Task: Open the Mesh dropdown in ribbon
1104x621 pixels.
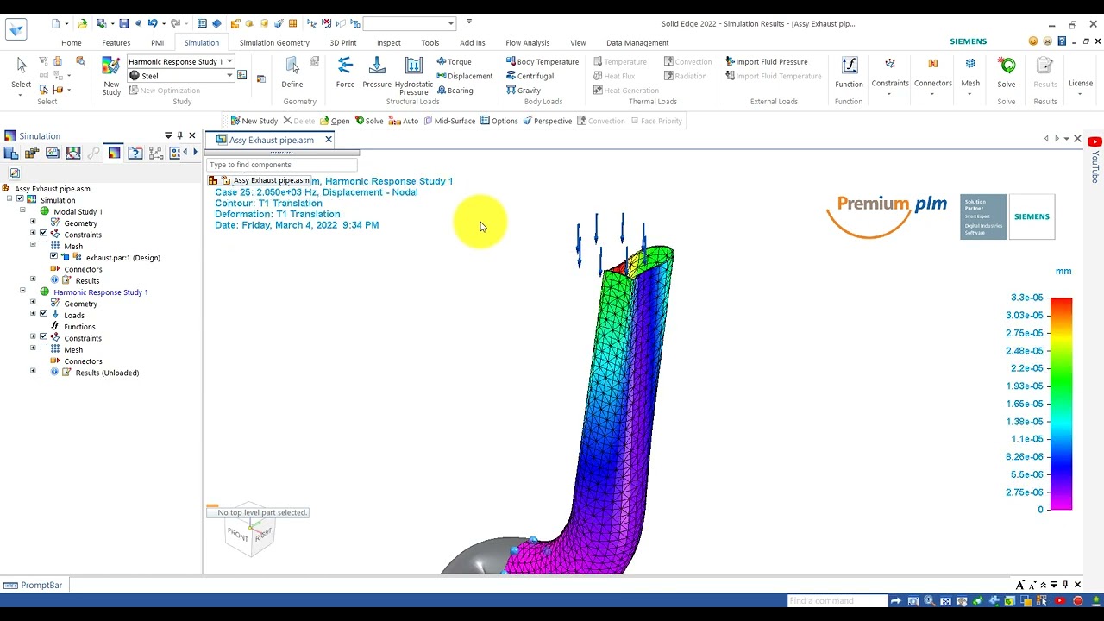Action: point(970,92)
